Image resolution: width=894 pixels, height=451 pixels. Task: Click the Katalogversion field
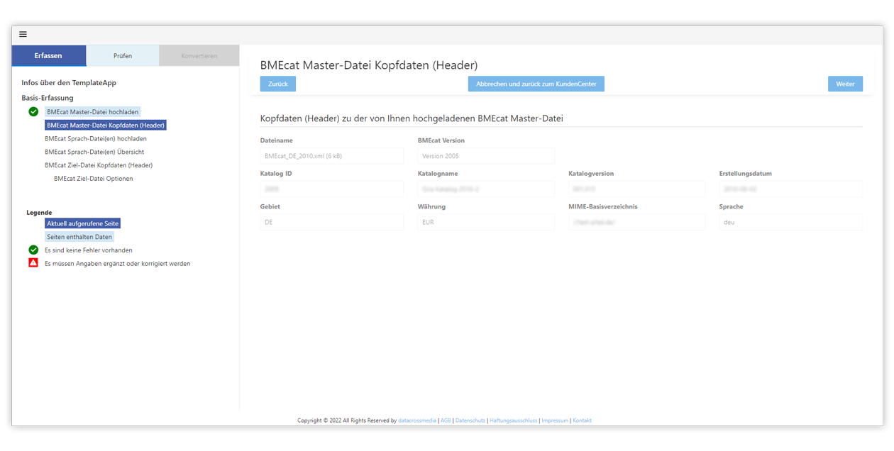pyautogui.click(x=636, y=189)
